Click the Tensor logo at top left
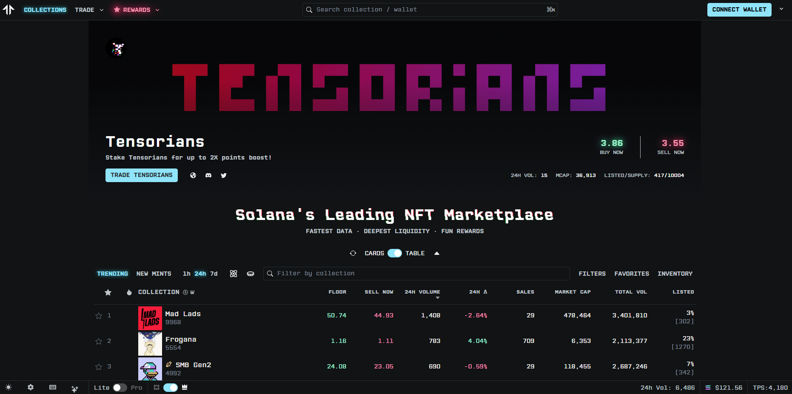 (x=9, y=9)
